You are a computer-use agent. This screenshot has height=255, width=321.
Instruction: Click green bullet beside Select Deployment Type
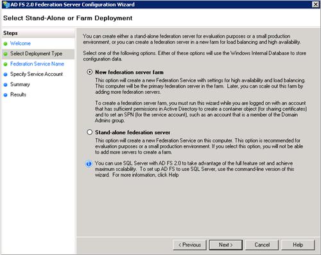point(6,54)
